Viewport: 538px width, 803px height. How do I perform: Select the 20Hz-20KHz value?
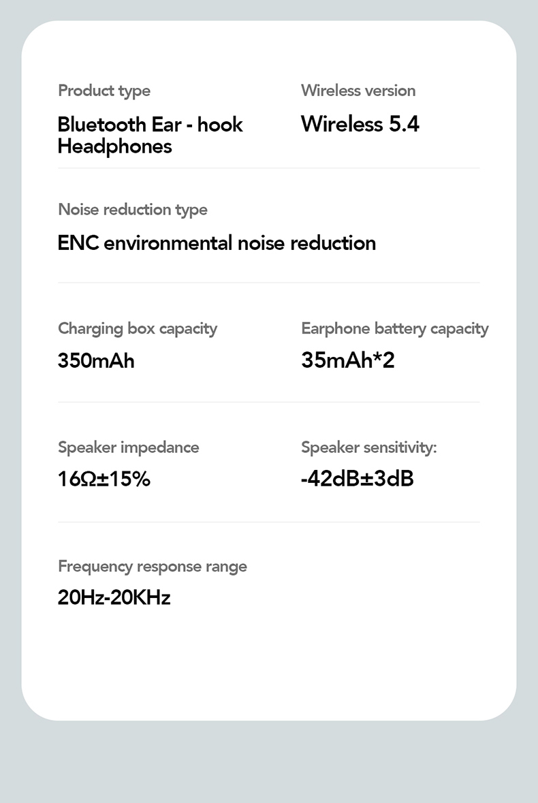pyautogui.click(x=114, y=598)
